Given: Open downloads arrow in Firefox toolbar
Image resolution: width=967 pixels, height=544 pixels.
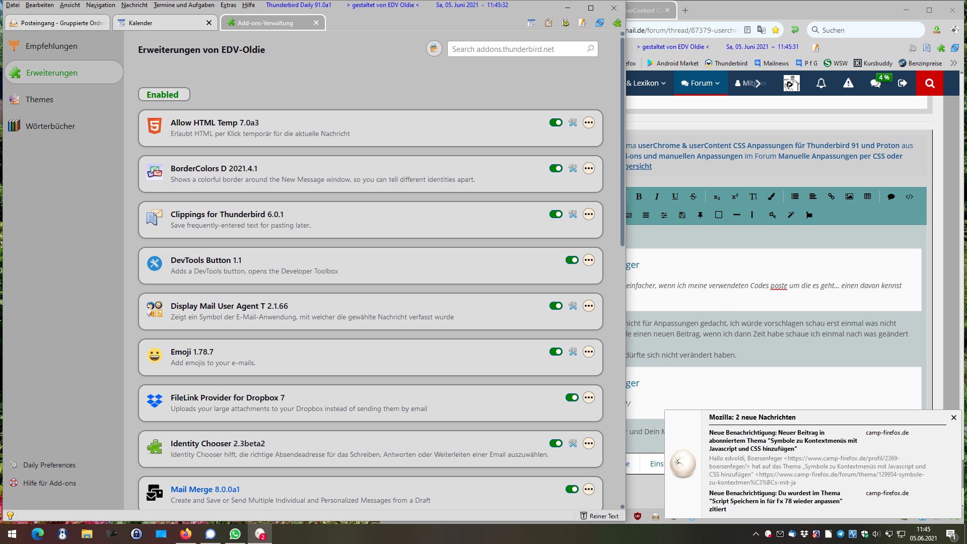Looking at the screenshot, I should pyautogui.click(x=937, y=30).
